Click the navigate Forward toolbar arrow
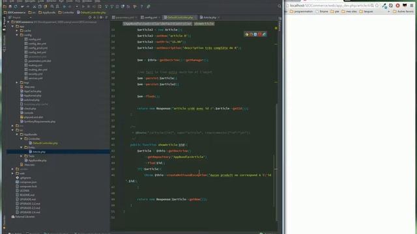The width and height of the screenshot is (417, 234). pyautogui.click(x=70, y=6)
